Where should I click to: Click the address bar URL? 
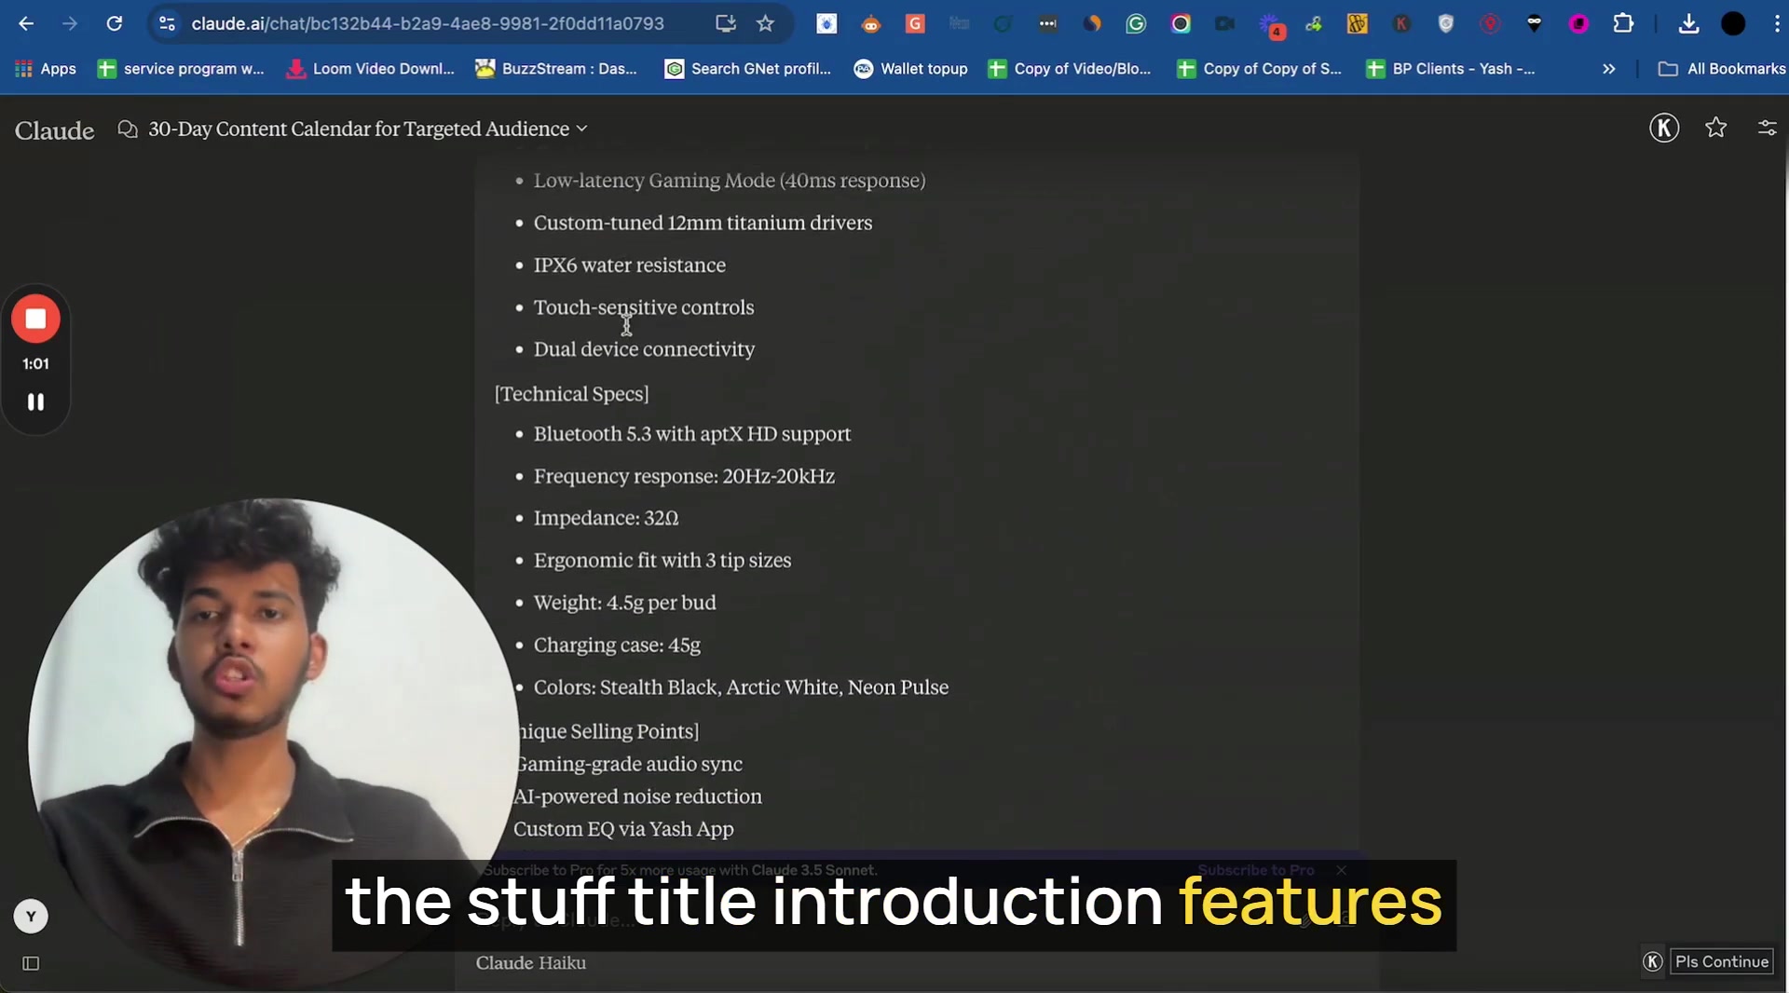pos(428,23)
